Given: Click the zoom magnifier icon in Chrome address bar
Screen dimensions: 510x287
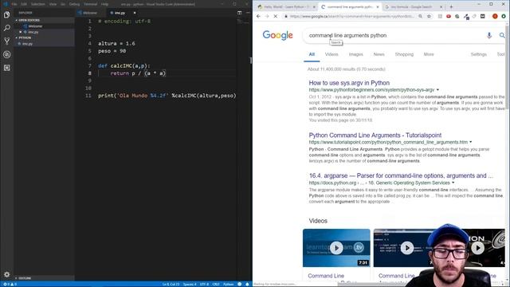Looking at the screenshot, I should pos(420,16).
